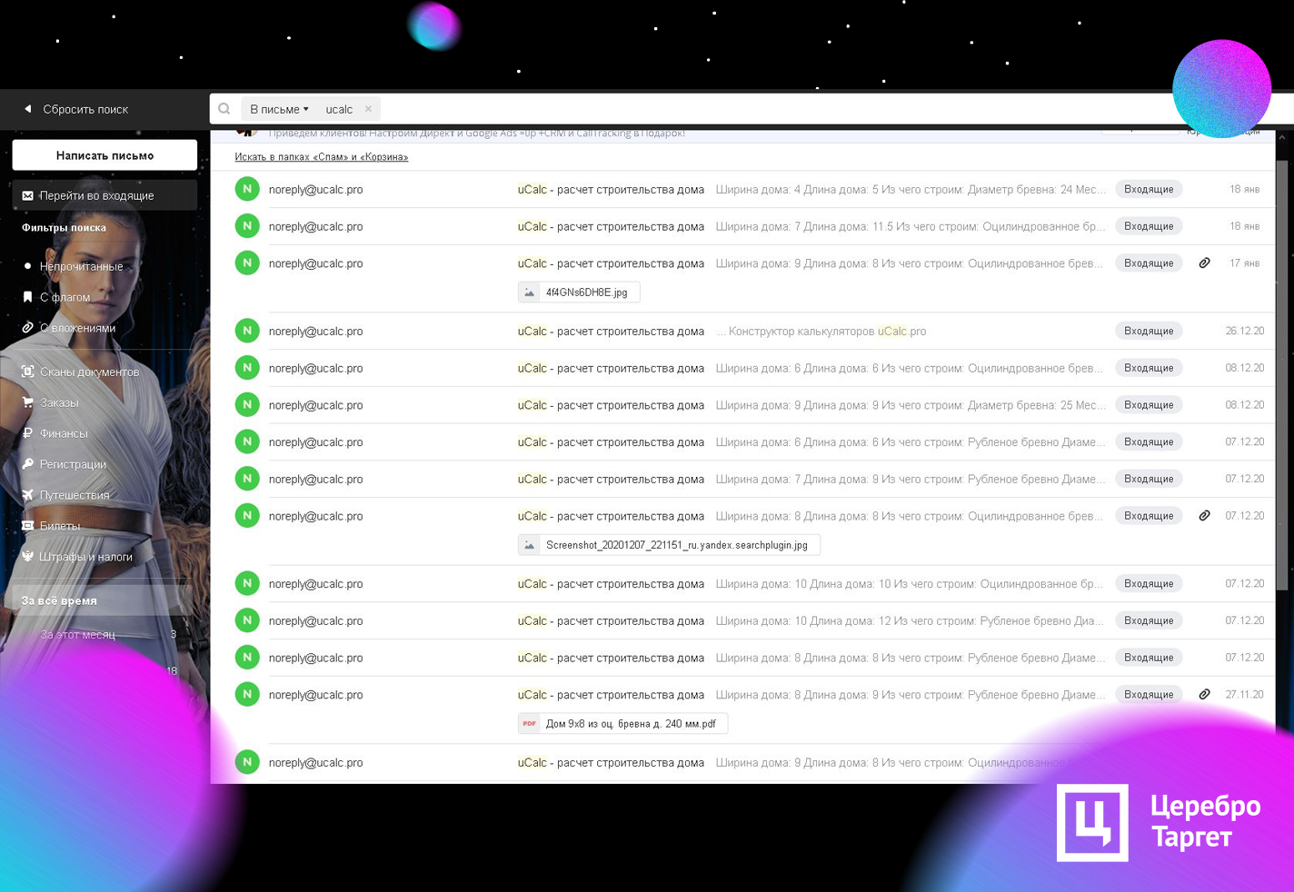
Task: Select the 'За всё время' period
Action: (105, 600)
